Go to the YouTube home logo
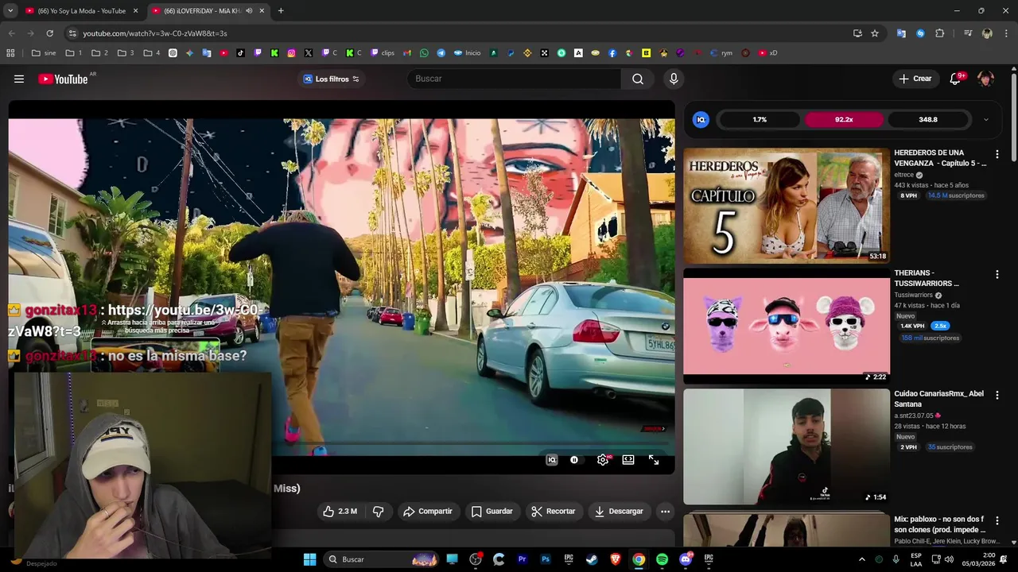Viewport: 1018px width, 572px height. click(x=63, y=79)
